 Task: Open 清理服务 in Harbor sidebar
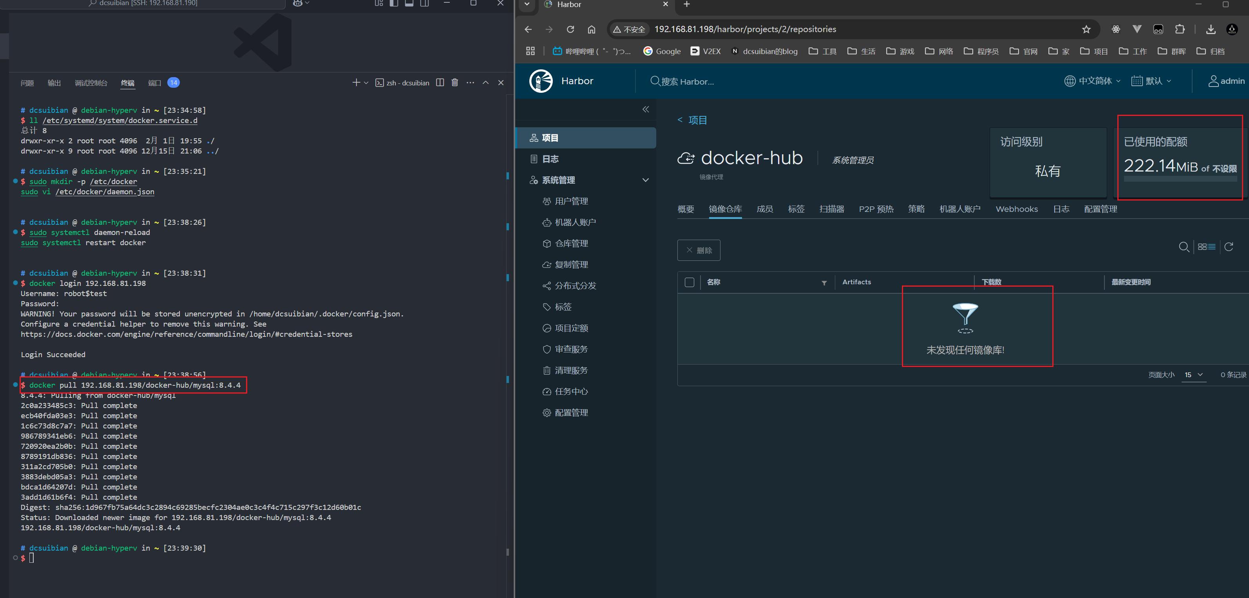(x=565, y=370)
